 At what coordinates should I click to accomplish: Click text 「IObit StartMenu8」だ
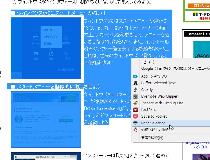[x=106, y=109]
